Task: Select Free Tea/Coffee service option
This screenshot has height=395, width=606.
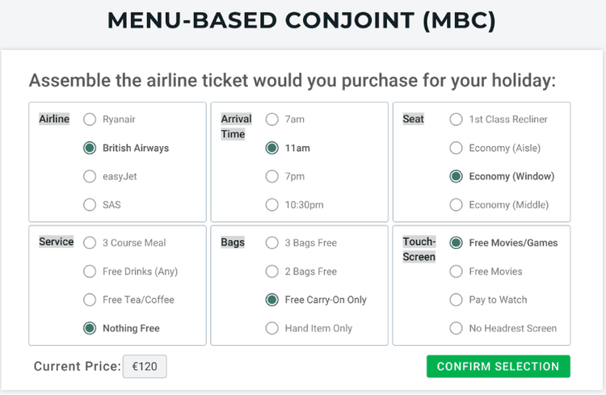Action: 90,300
